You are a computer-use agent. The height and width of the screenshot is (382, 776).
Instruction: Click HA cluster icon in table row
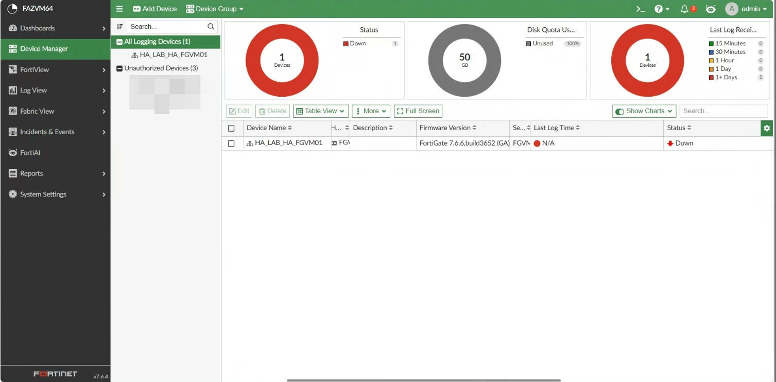pyautogui.click(x=250, y=143)
